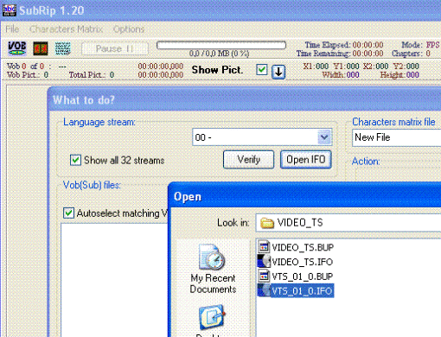The width and height of the screenshot is (441, 337).
Task: Open the Characters Matrix menu
Action: click(x=66, y=29)
